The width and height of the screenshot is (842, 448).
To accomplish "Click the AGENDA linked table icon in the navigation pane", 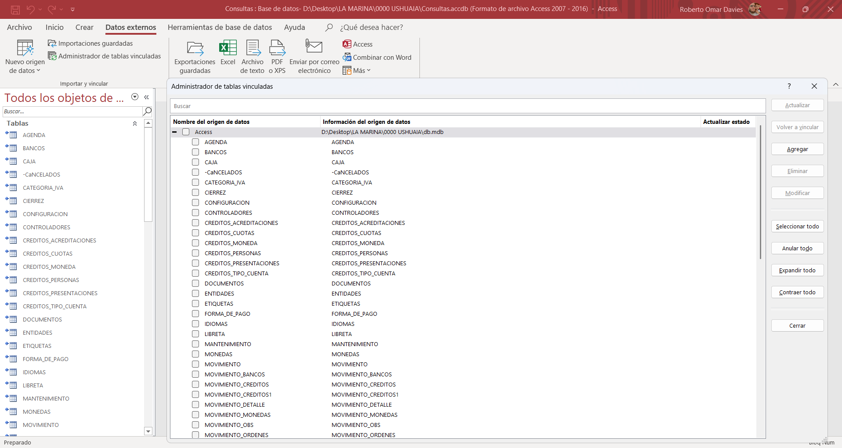I will [11, 135].
